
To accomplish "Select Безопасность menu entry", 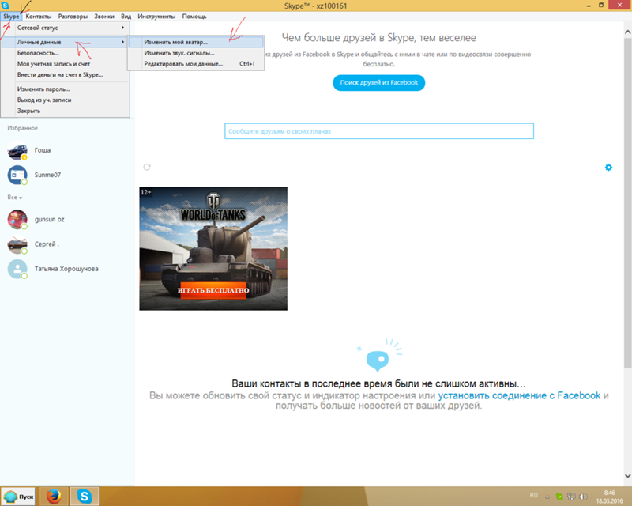I will pos(66,53).
